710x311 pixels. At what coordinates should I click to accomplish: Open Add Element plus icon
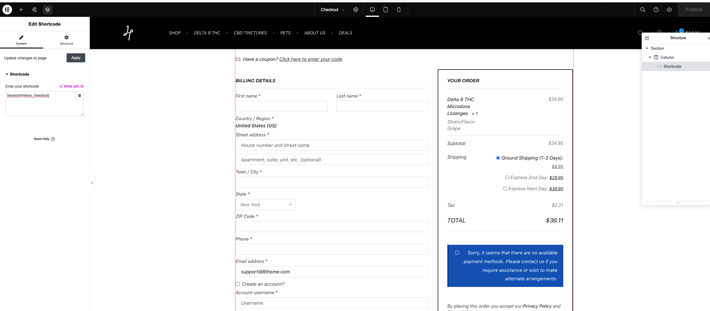point(21,10)
